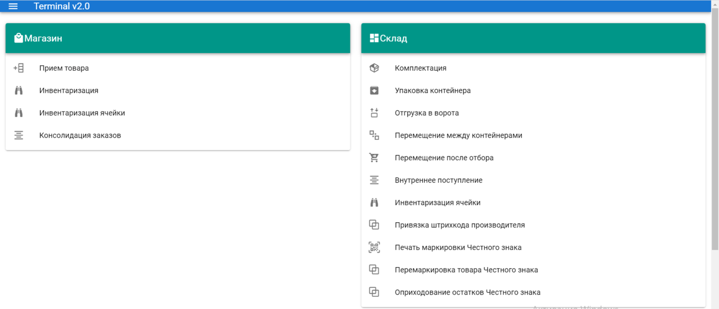Screen dimensions: 719x309
Task: Select the binoculars icon next to Инвентаризация
Action: pyautogui.click(x=19, y=90)
